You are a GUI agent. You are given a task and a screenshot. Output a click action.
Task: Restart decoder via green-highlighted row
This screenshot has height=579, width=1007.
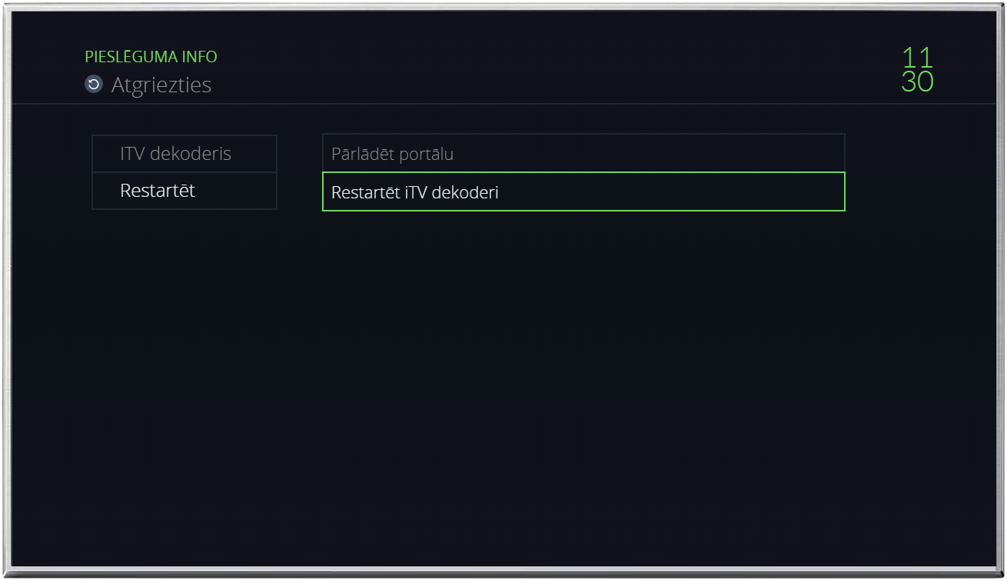pos(583,191)
